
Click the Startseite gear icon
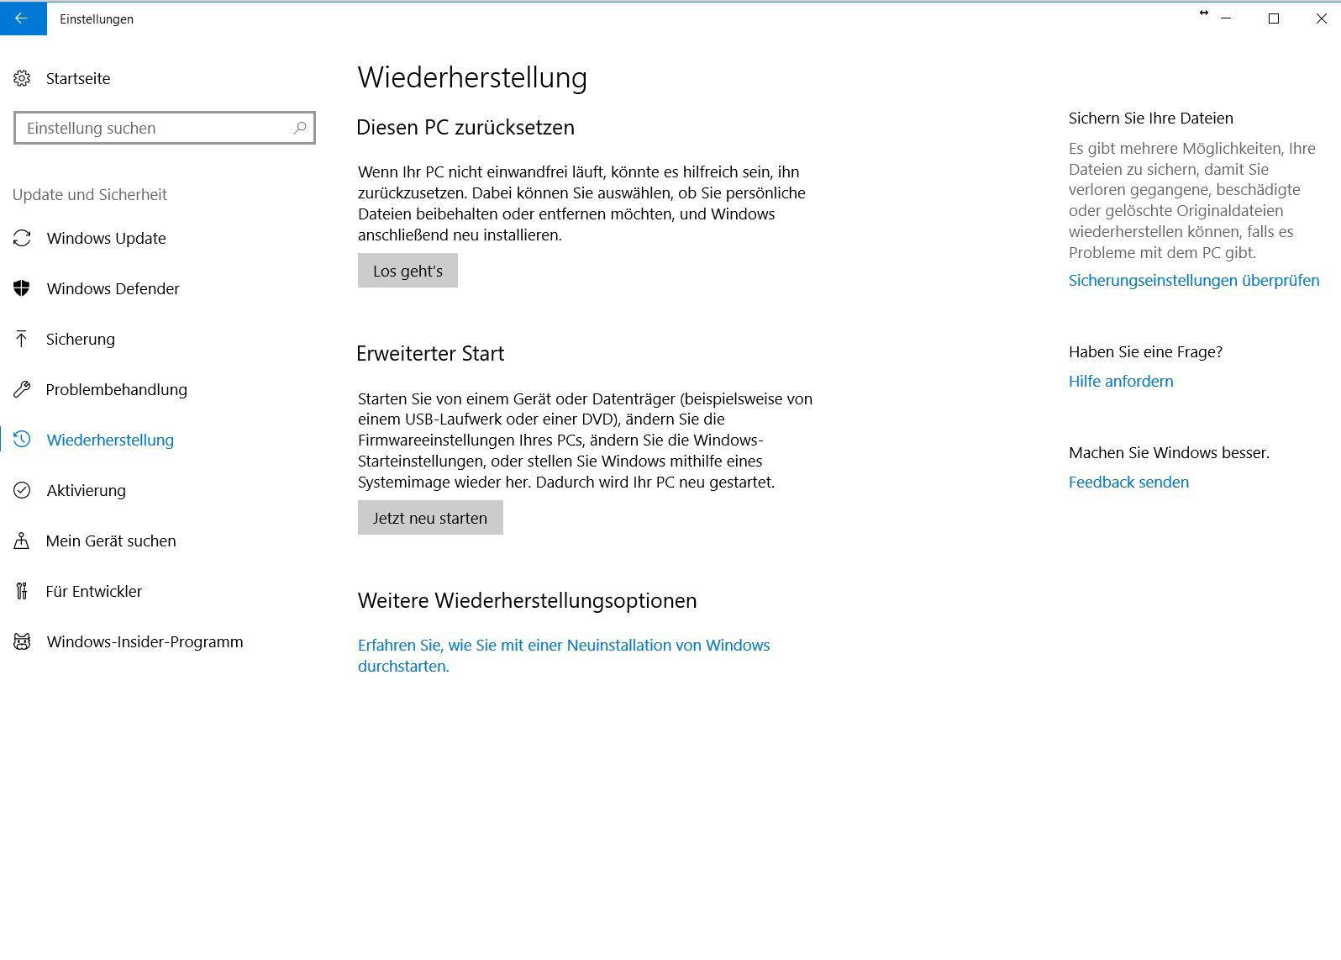tap(22, 78)
